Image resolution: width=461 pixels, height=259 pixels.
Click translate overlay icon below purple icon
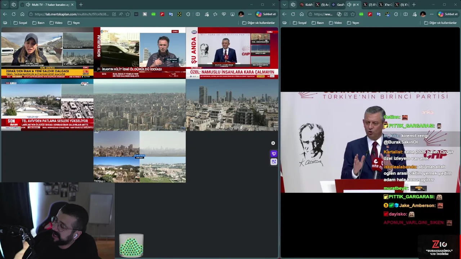point(274,162)
